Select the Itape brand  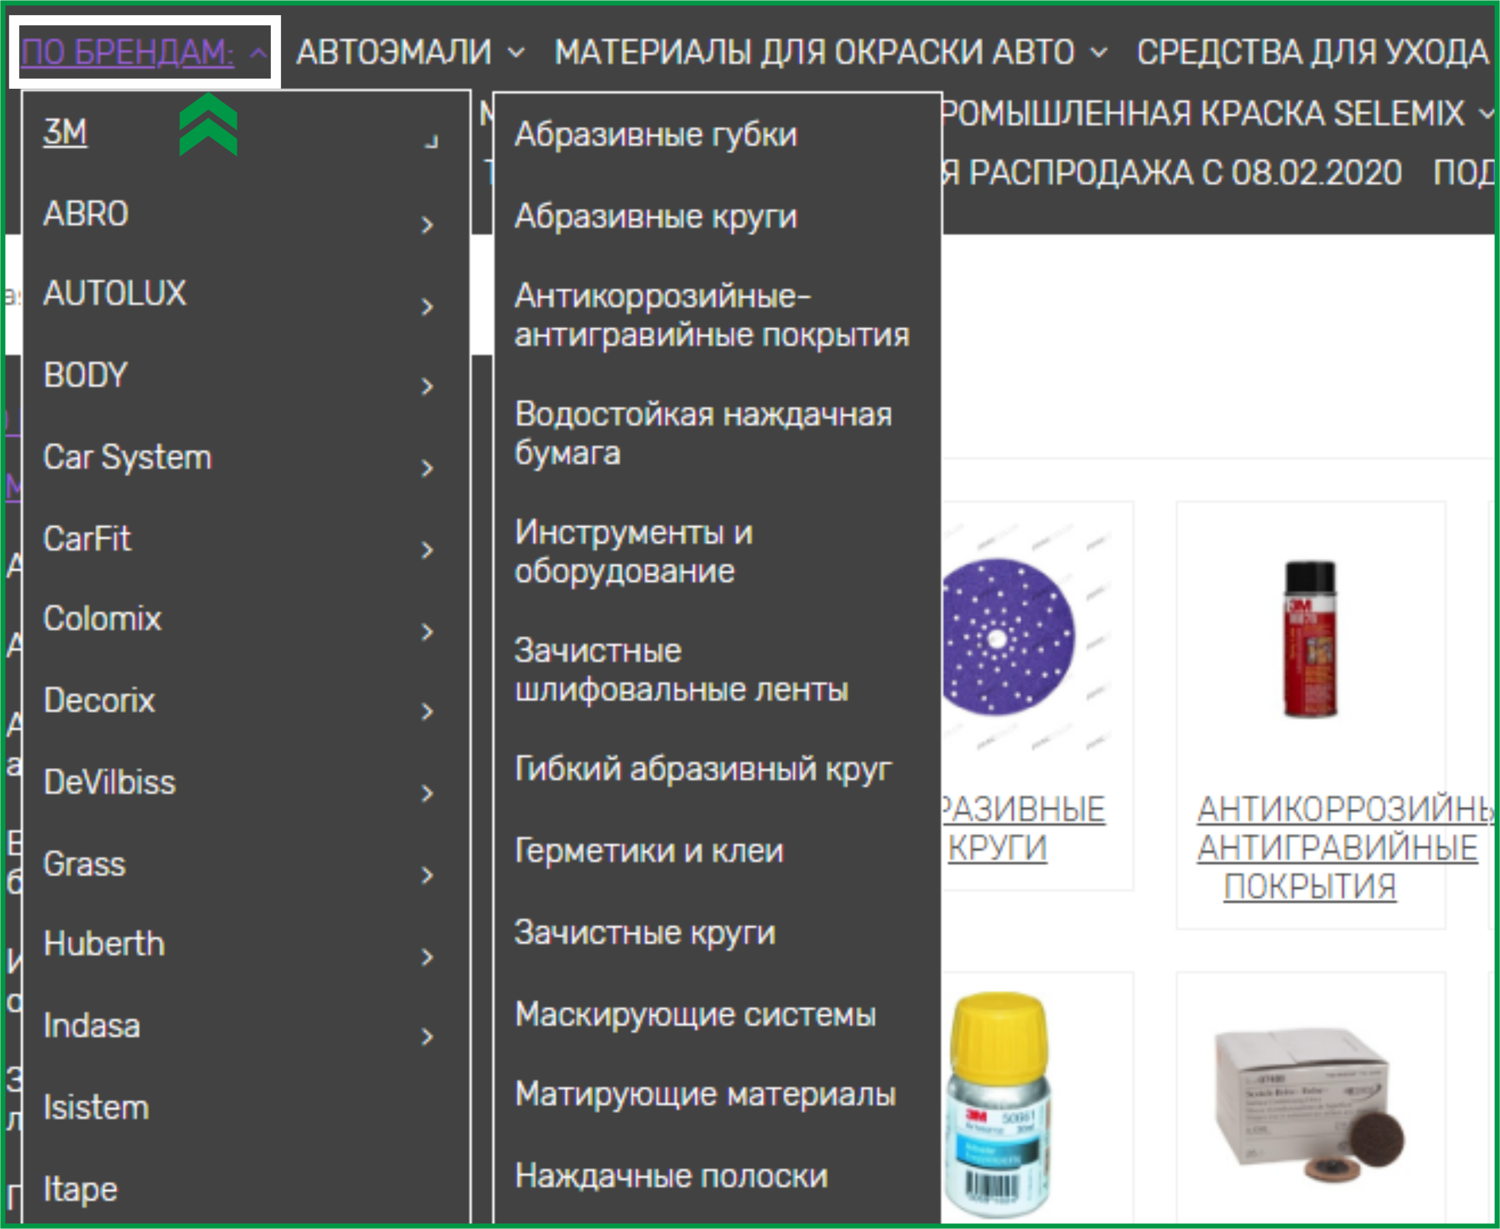pos(81,1190)
